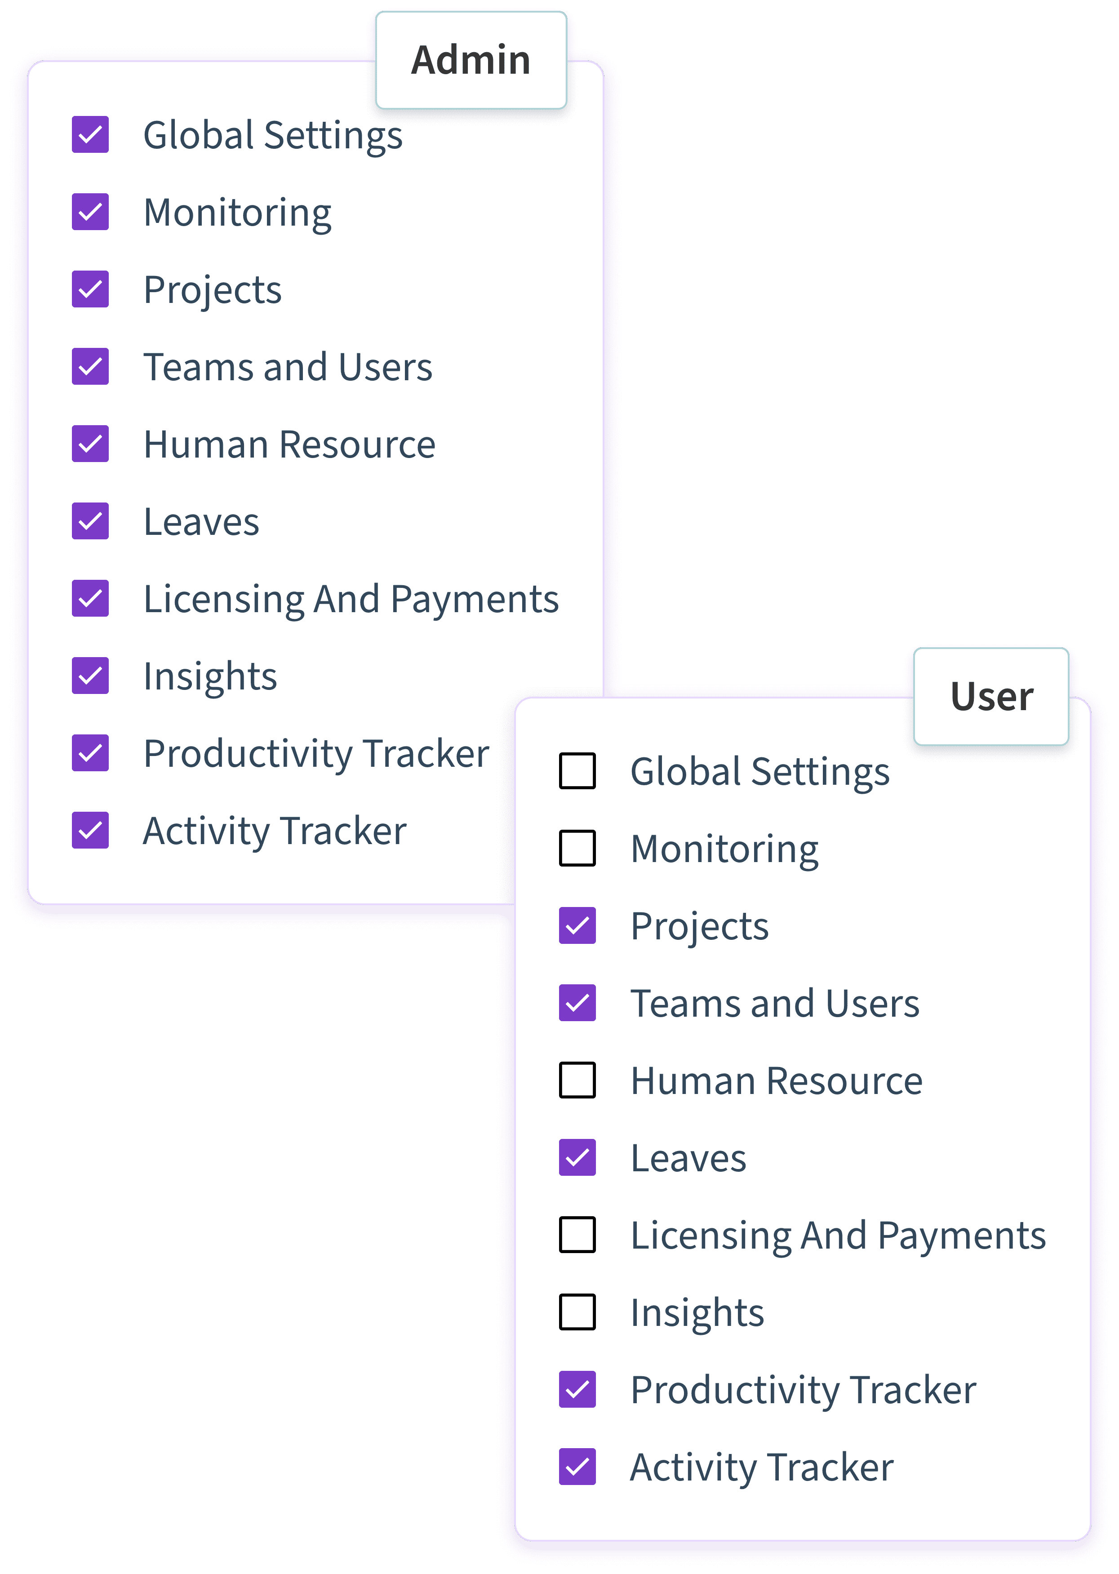This screenshot has width=1119, height=1574.
Task: Disable Admin Productivity Tracker checkbox
Action: click(90, 752)
